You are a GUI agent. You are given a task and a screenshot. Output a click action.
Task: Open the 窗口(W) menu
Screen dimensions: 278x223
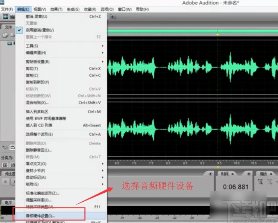pos(125,9)
